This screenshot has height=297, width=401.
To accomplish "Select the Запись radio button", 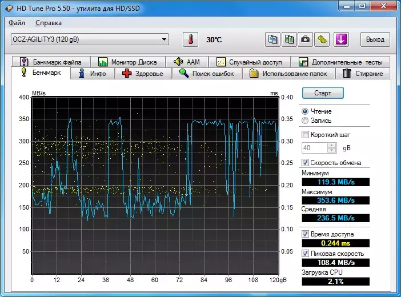I will [305, 121].
